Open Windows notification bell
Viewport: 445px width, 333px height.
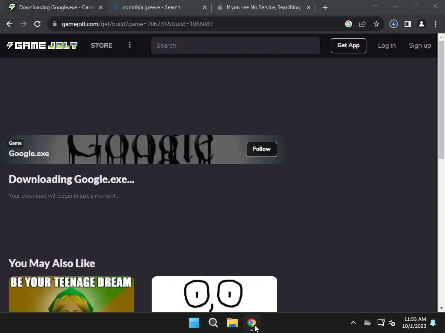click(x=433, y=323)
